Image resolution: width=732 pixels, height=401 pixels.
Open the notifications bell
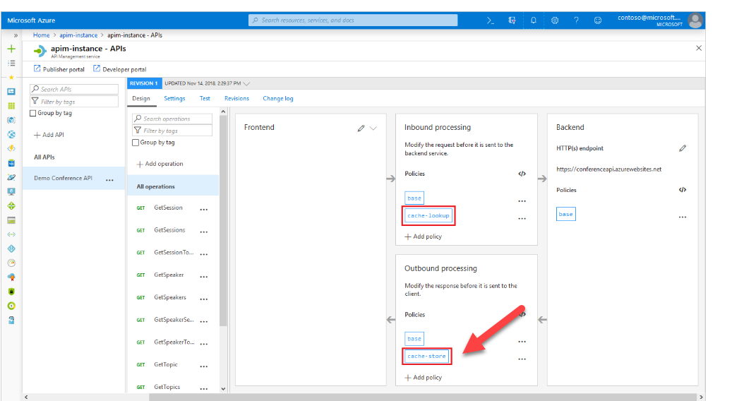click(534, 20)
